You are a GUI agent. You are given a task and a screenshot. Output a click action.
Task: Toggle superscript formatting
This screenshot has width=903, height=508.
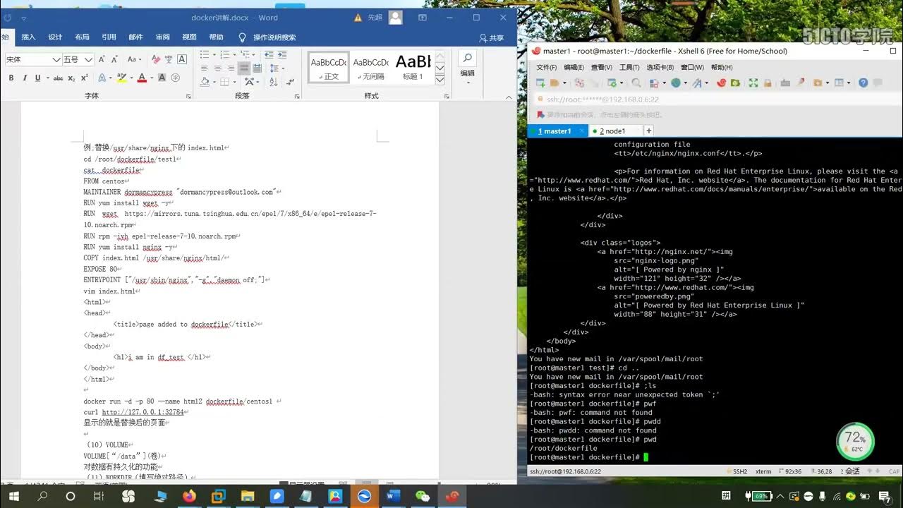[85, 78]
